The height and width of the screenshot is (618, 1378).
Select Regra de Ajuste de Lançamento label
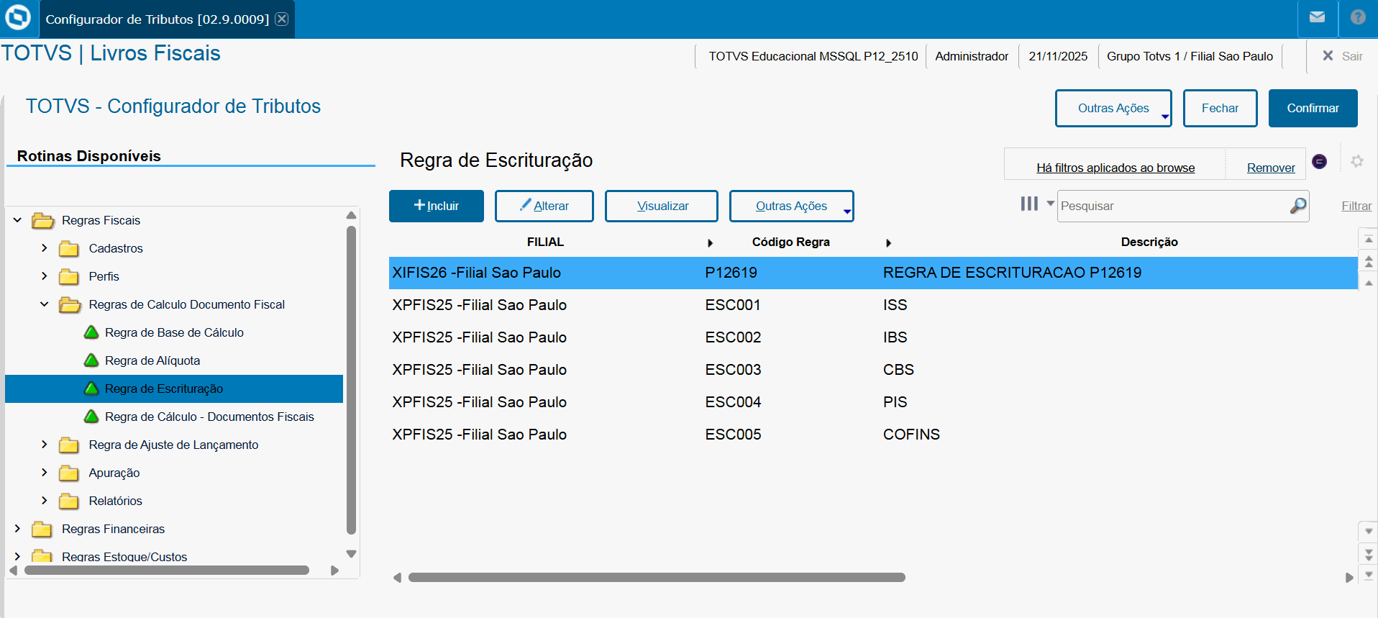pos(173,445)
